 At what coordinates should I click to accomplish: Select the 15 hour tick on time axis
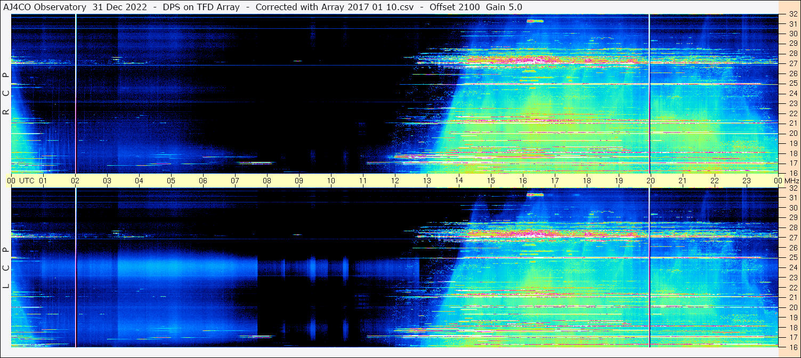coord(491,181)
